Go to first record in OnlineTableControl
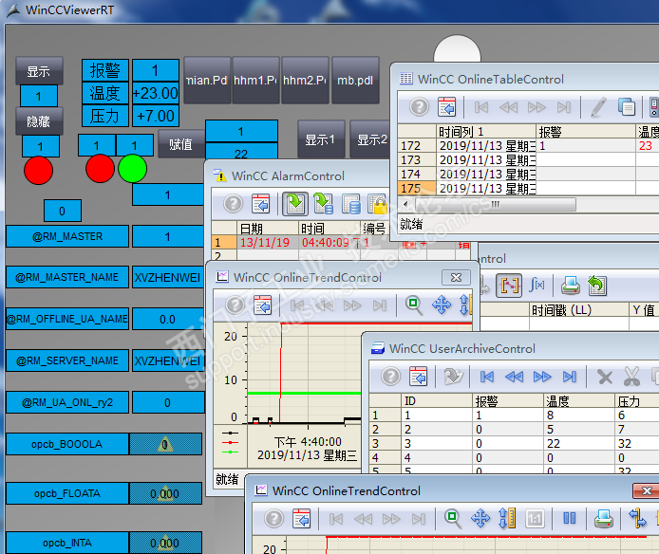The height and width of the screenshot is (554, 659). (x=481, y=107)
